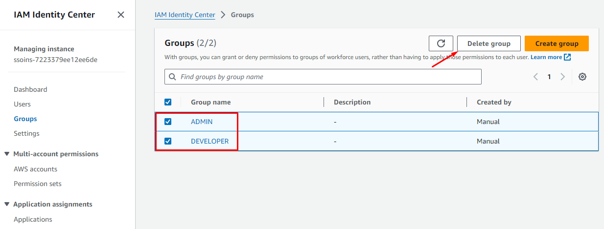Click the Delete group button
The width and height of the screenshot is (604, 229).
coord(488,43)
